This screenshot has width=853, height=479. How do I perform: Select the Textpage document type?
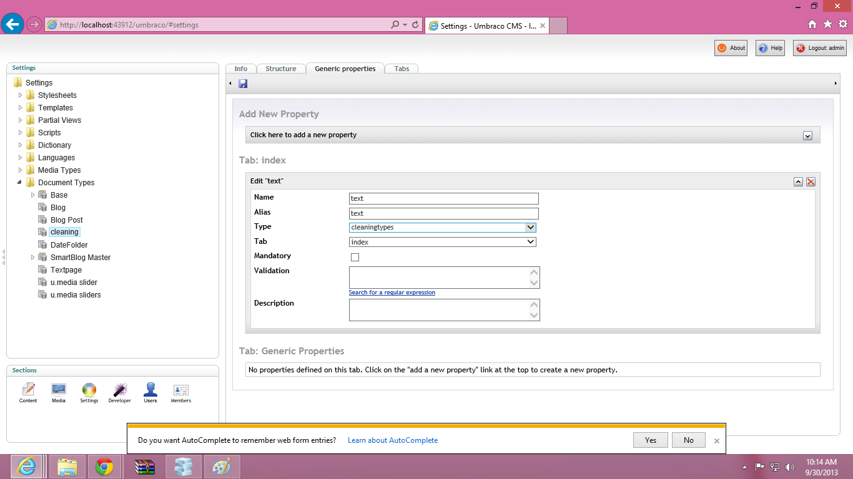click(x=66, y=270)
